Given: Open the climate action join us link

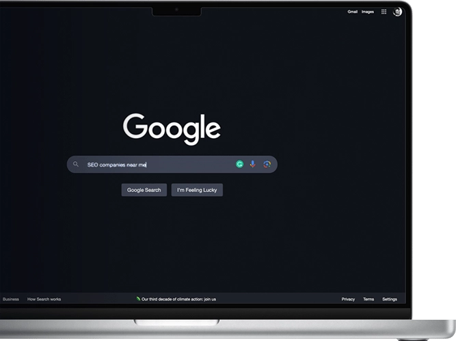Looking at the screenshot, I should [x=178, y=299].
